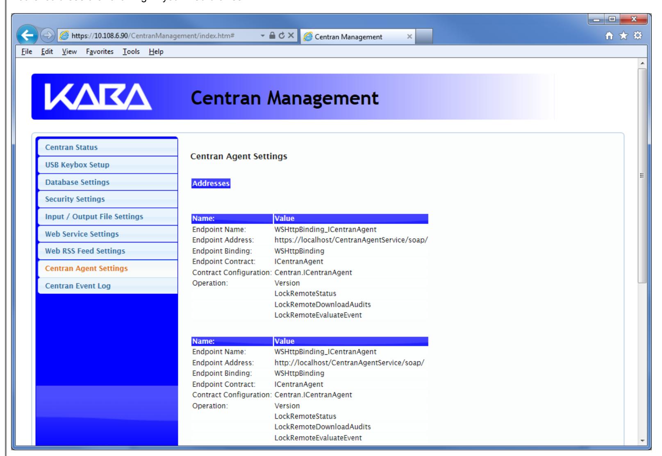Click the http://localhost/CentranAgentService/soap/ address value
The width and height of the screenshot is (662, 456).
pyautogui.click(x=349, y=363)
